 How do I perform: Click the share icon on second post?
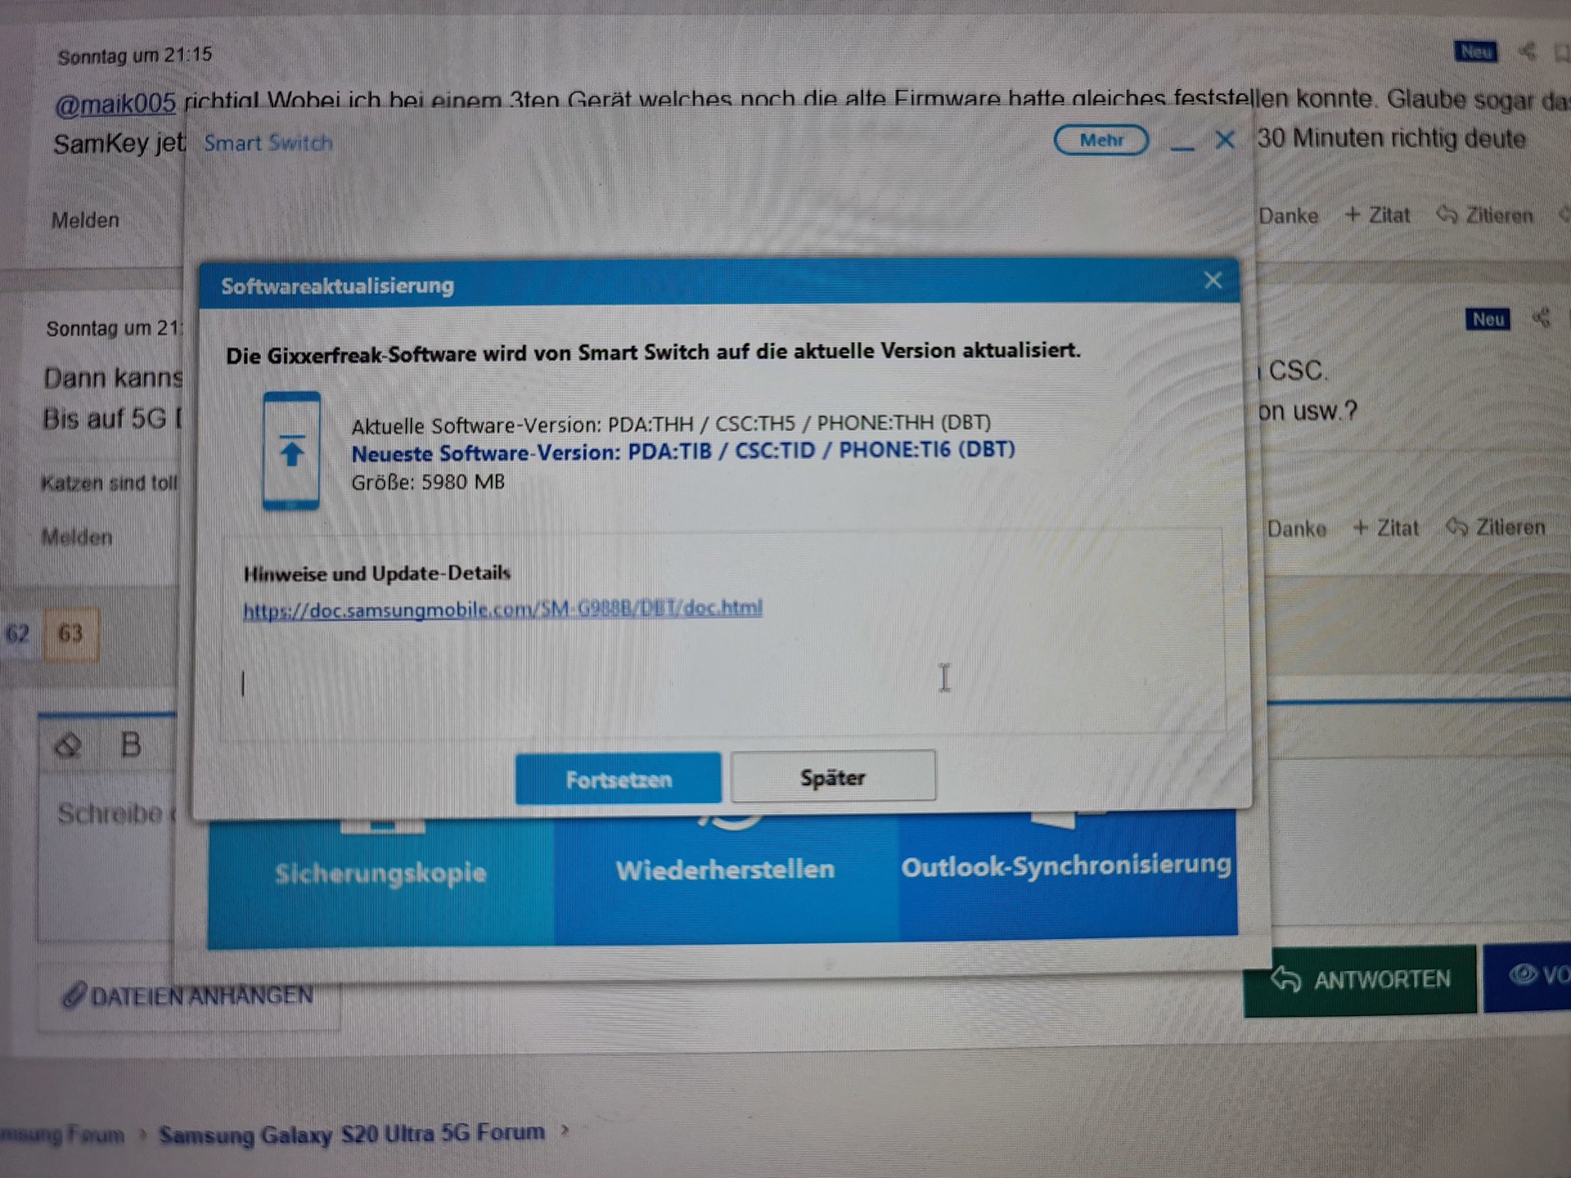pyautogui.click(x=1542, y=317)
